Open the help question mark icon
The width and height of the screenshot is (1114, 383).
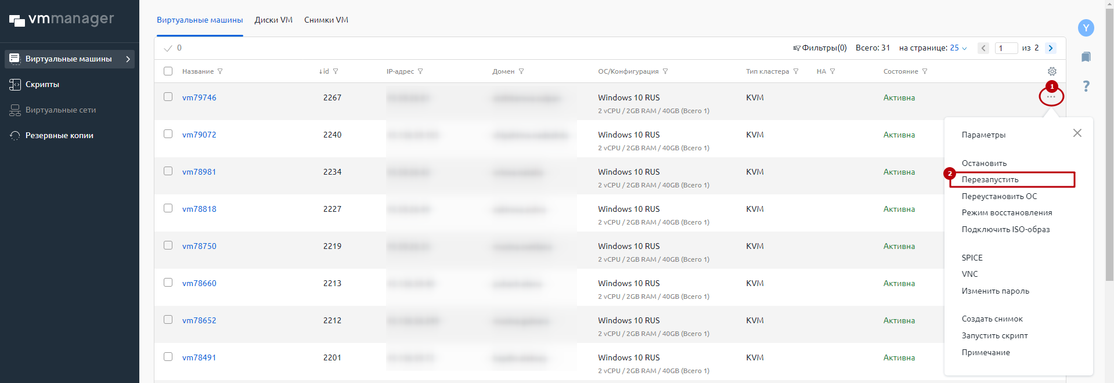(x=1086, y=86)
